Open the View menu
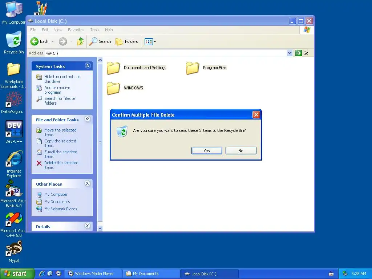Screen dimensions: 372x279 (58, 30)
